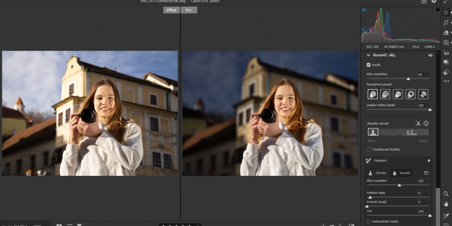The image size is (452, 226).
Task: Click the brush Míra rozostření slider handle
Action: [x=399, y=185]
